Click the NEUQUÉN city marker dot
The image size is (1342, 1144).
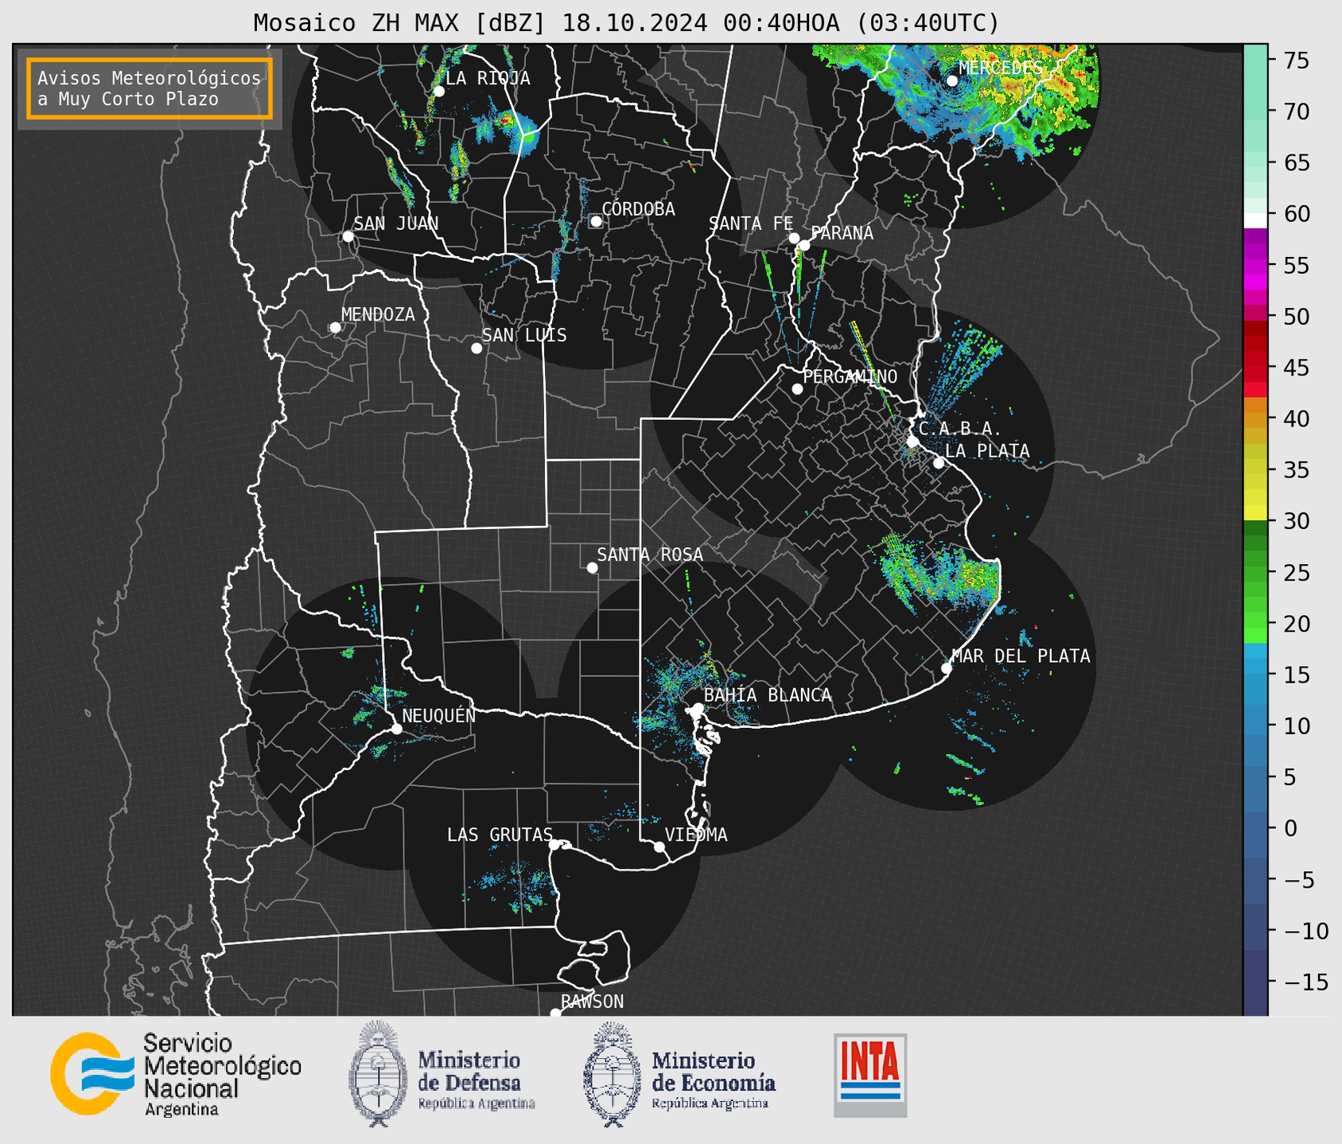(x=397, y=729)
